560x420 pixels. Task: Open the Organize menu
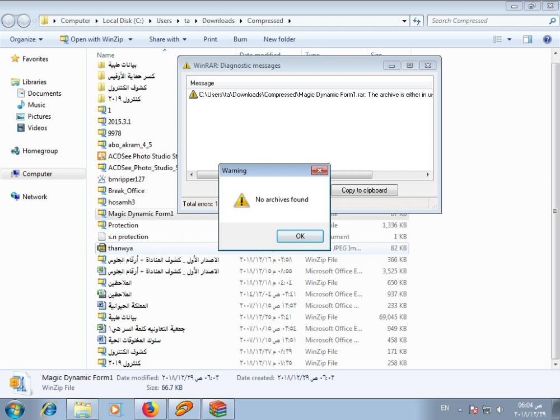[26, 39]
